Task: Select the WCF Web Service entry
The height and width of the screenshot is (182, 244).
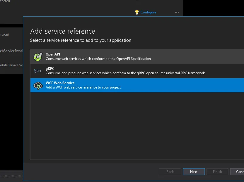Action: point(137,85)
